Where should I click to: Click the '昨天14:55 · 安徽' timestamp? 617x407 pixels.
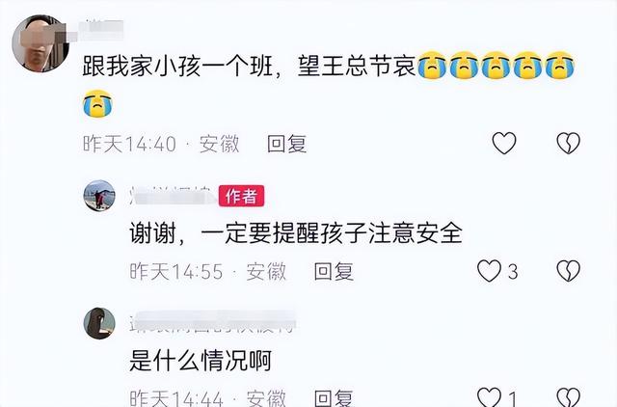click(208, 272)
